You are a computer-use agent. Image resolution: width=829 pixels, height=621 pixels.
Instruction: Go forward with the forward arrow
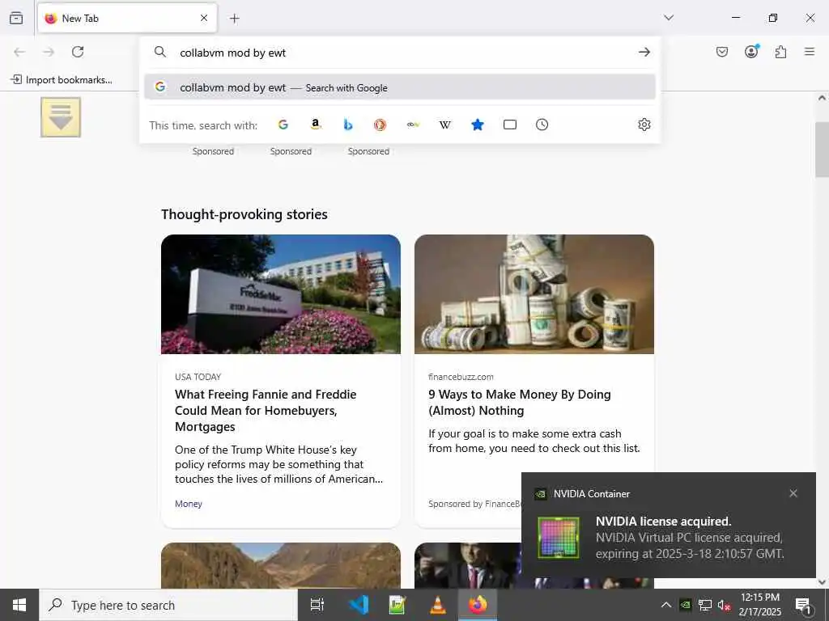(49, 52)
